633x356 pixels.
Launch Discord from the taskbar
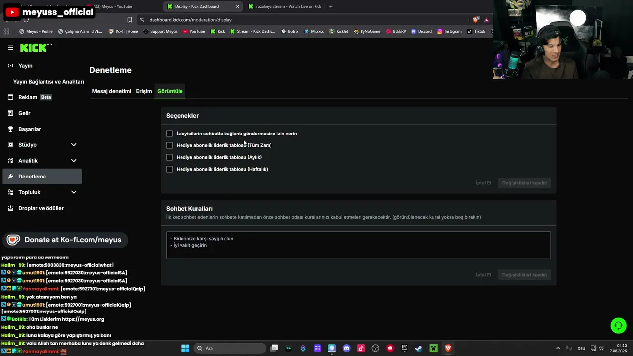point(347,348)
